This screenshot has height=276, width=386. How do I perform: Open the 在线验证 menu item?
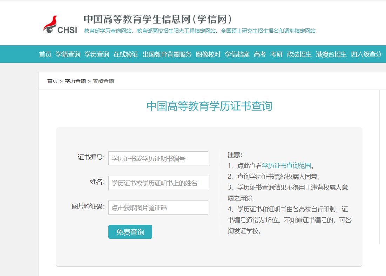point(126,54)
